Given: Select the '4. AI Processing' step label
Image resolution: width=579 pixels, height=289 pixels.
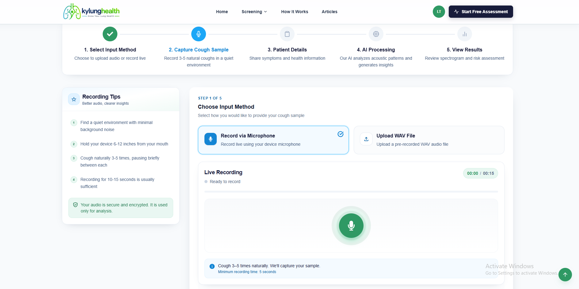Looking at the screenshot, I should pos(376,50).
